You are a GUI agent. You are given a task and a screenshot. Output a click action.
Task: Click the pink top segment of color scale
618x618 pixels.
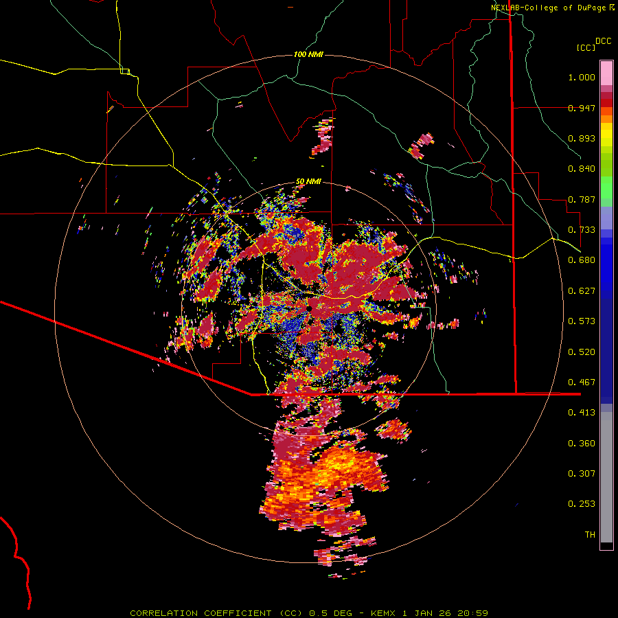click(x=606, y=73)
